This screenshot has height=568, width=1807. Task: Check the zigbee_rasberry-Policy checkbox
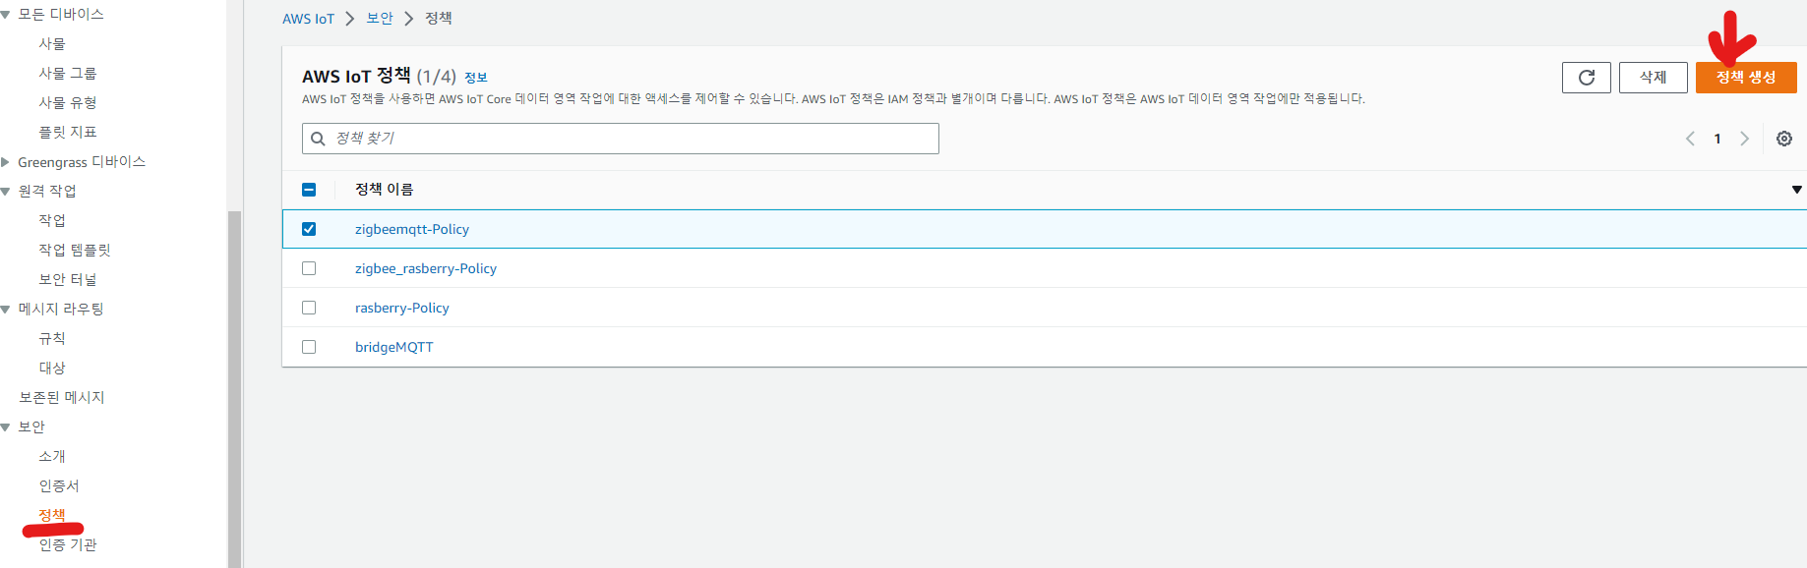[309, 268]
